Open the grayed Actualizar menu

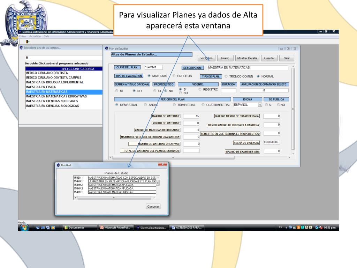point(35,36)
